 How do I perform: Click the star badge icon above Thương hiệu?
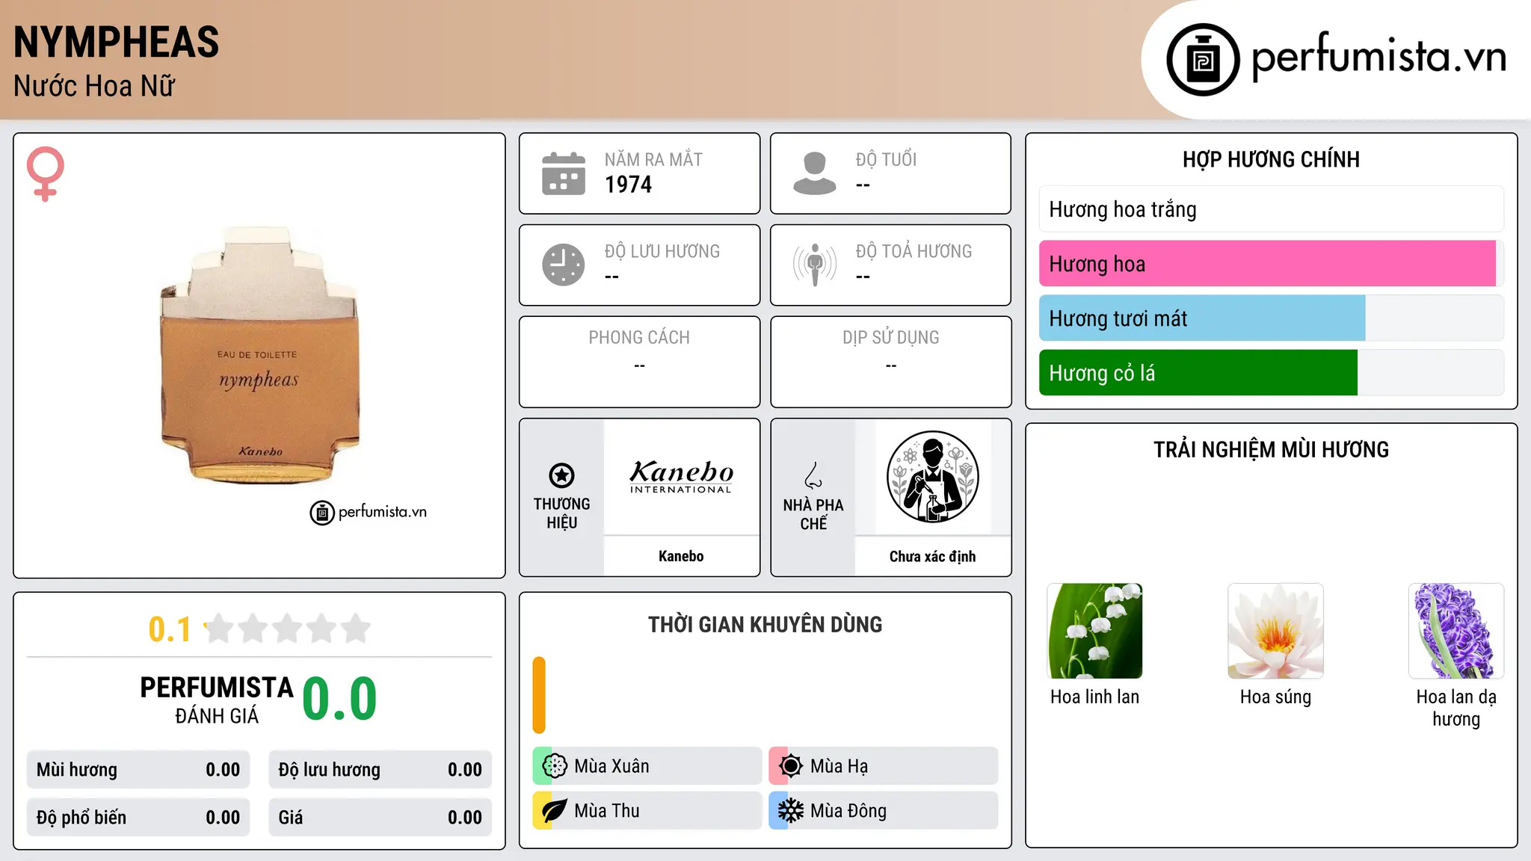561,475
